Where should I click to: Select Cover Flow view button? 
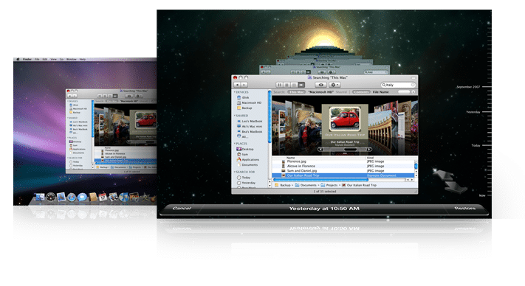click(301, 85)
